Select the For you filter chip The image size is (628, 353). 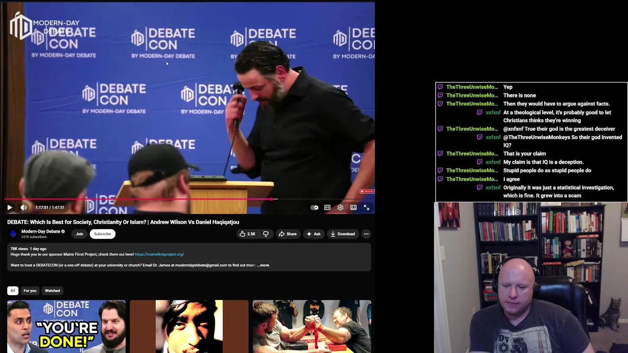tap(30, 291)
